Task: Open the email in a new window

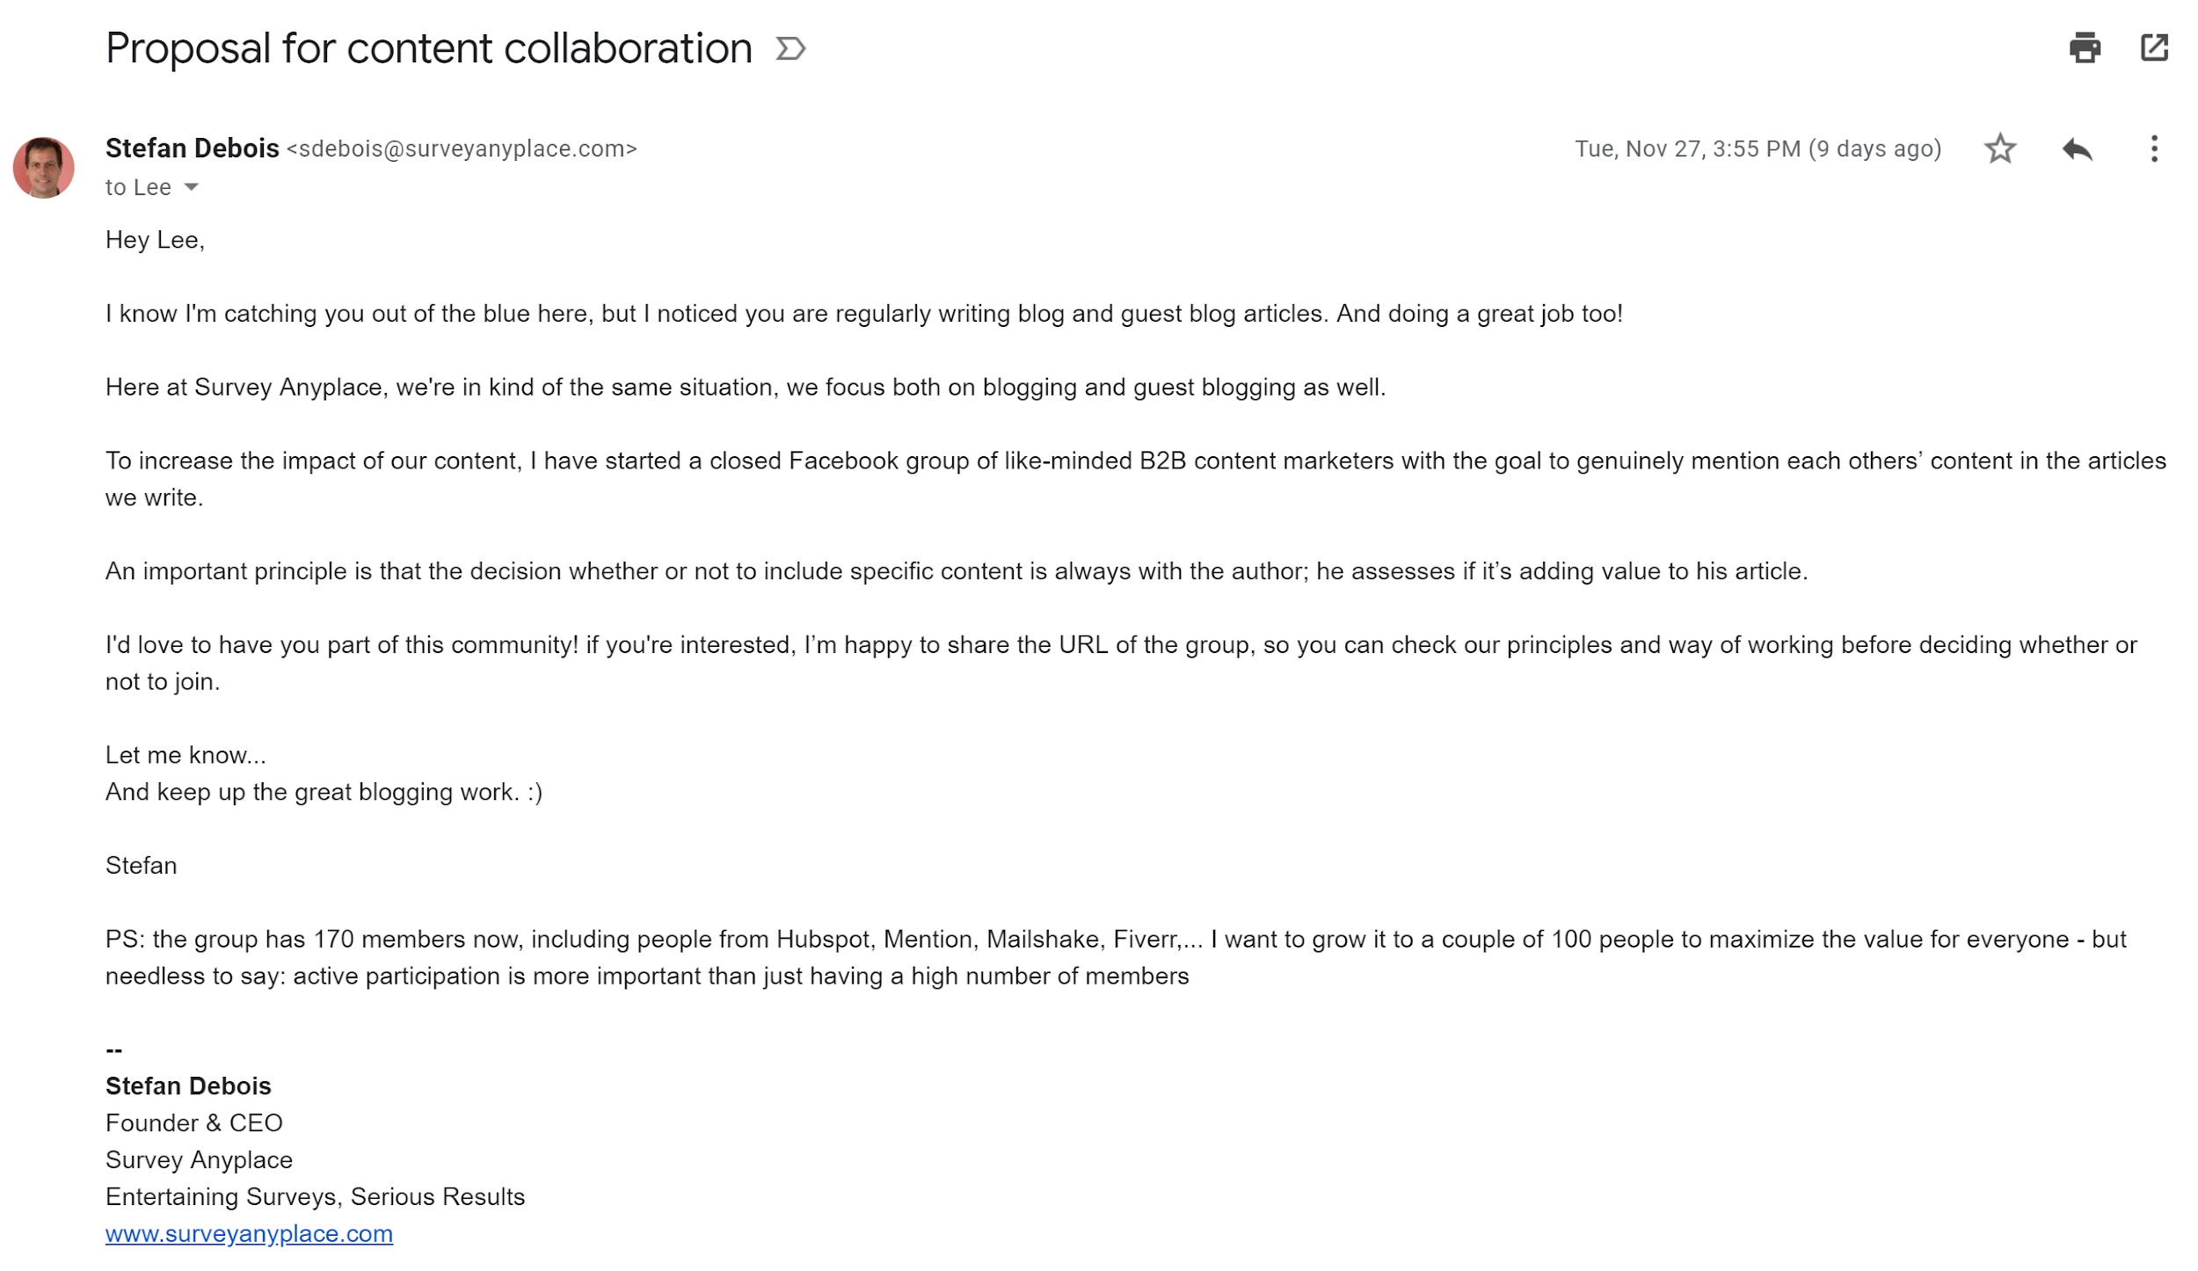Action: pos(2154,47)
